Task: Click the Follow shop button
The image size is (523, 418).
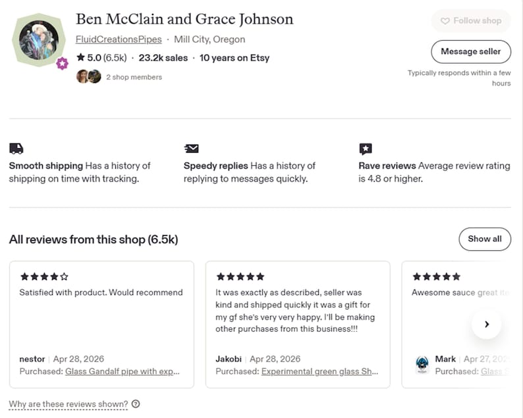Action: 470,20
